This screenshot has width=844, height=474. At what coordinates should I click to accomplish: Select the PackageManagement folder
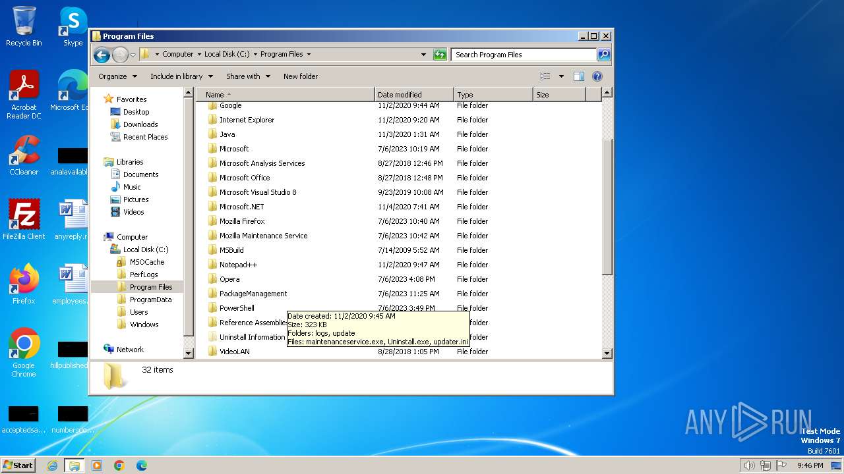pyautogui.click(x=253, y=294)
